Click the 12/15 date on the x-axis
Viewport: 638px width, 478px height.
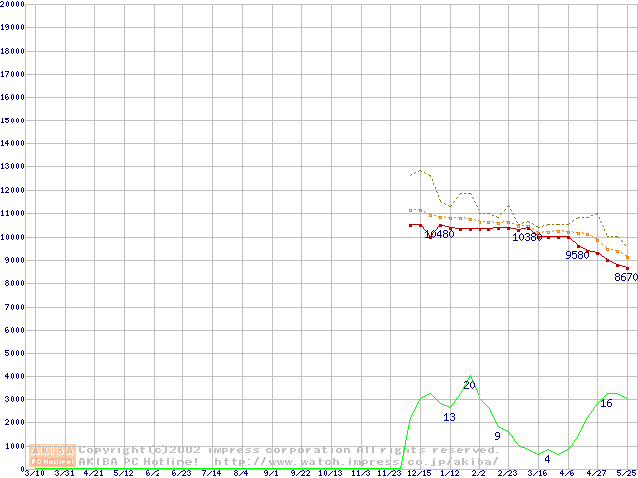click(420, 473)
